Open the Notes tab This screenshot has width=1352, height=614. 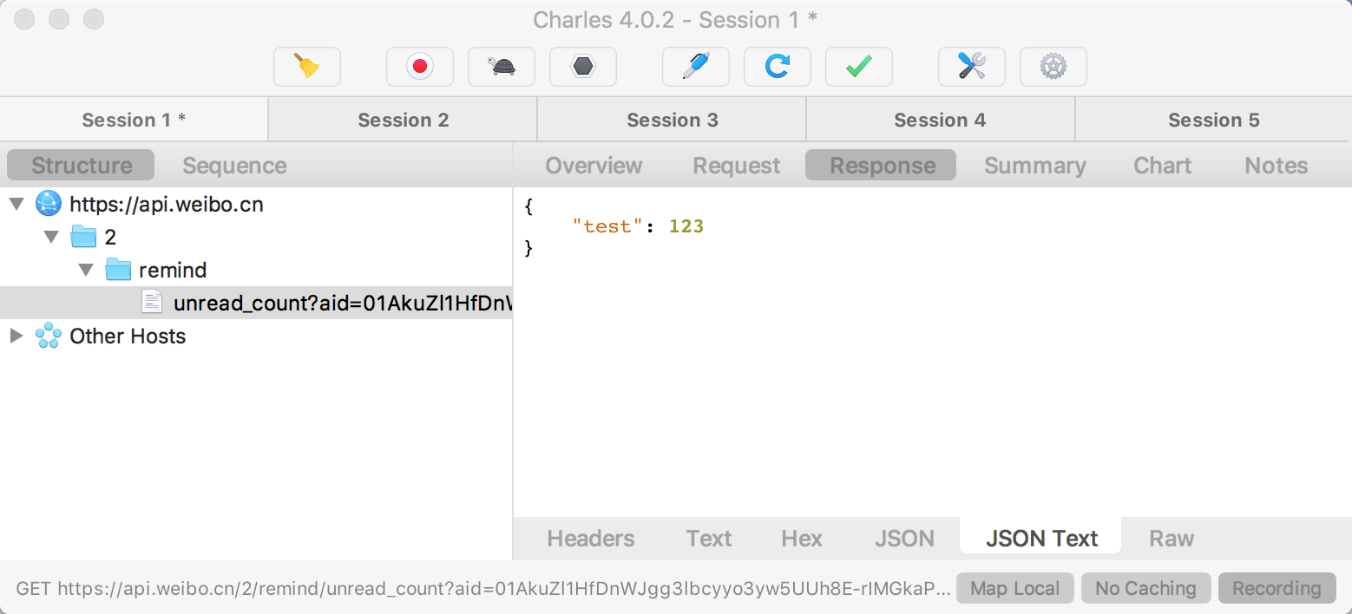(x=1276, y=165)
